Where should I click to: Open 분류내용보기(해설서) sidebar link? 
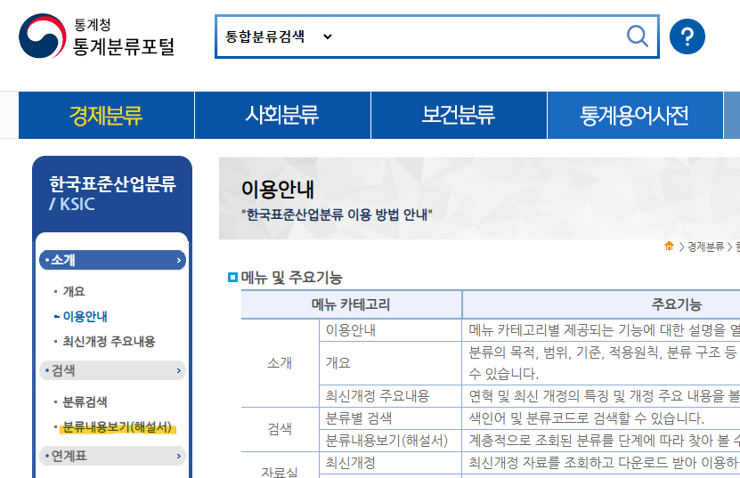pos(117,426)
